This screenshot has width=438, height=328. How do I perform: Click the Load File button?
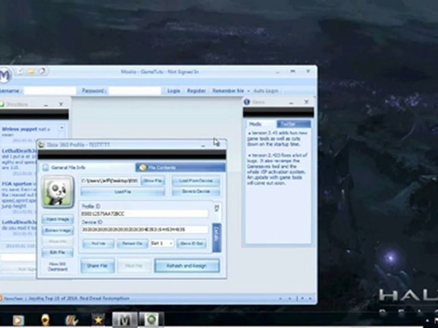coord(123,192)
